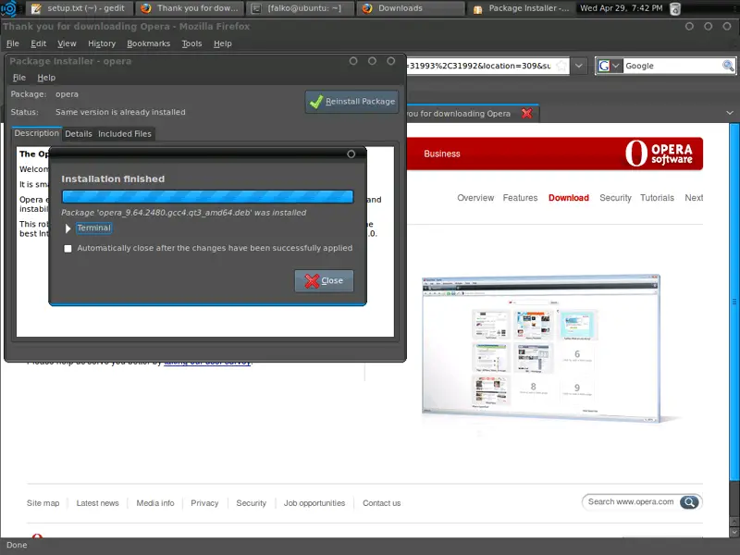
Task: Open the Features navigation link
Action: (520, 198)
